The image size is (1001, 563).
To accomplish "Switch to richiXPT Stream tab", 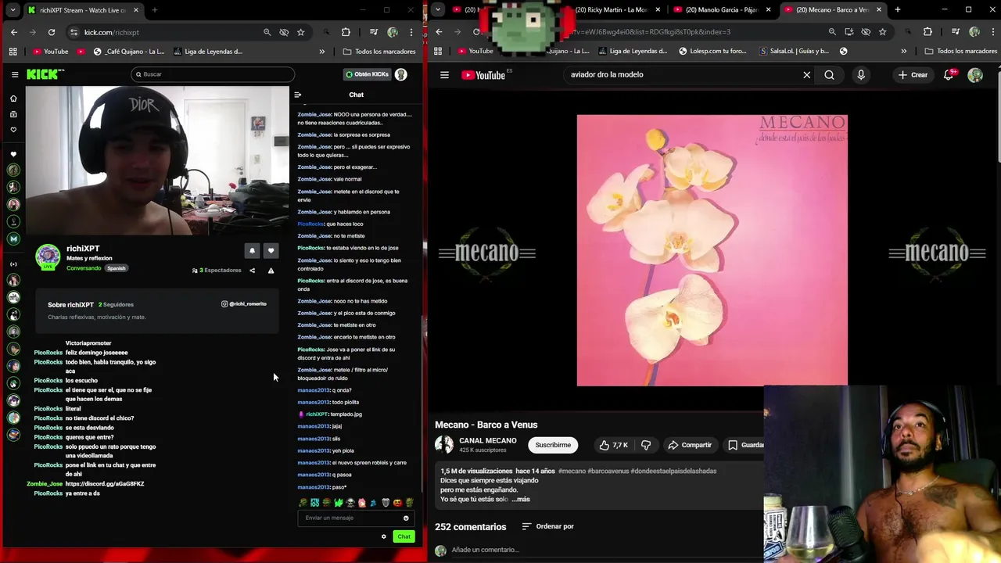I will click(x=84, y=10).
